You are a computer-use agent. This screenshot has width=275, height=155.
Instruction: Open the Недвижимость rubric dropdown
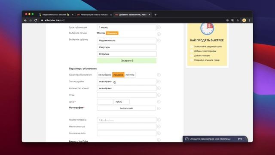point(127,40)
